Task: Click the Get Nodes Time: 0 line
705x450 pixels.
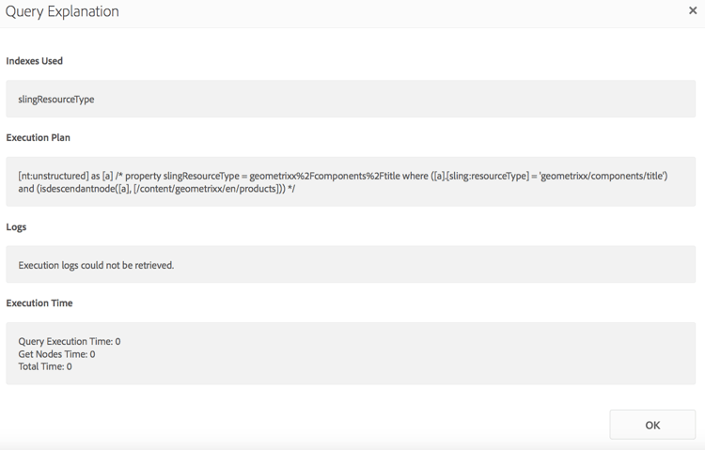Action: click(56, 354)
